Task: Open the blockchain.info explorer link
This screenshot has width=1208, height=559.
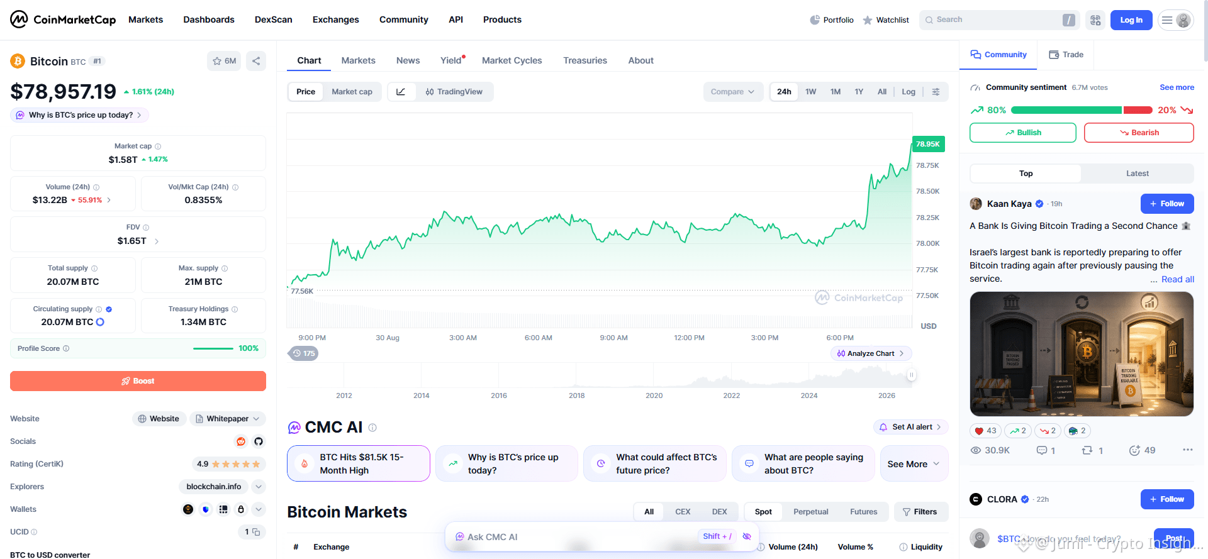Action: 214,487
